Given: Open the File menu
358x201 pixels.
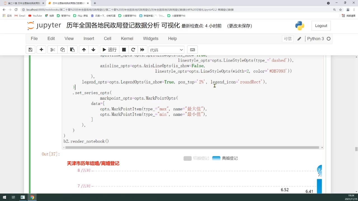Looking at the screenshot, I should tap(34, 39).
